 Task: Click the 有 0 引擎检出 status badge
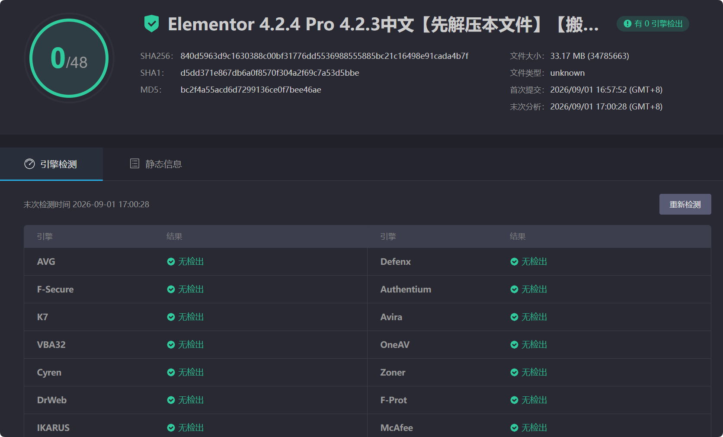tap(653, 24)
